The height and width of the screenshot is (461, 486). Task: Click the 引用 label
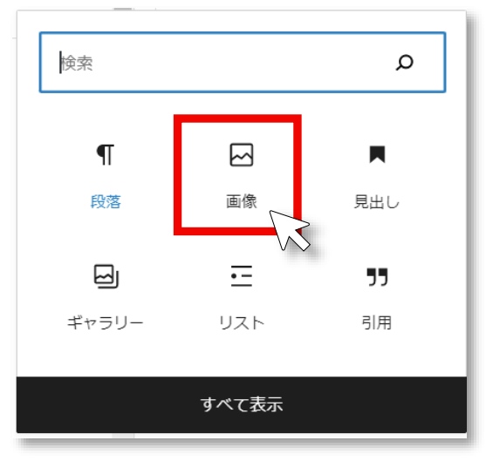[377, 322]
